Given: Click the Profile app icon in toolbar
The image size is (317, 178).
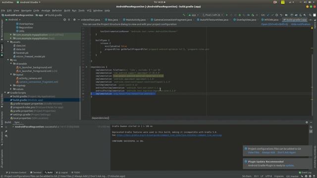Looking at the screenshot, I should [249, 15].
